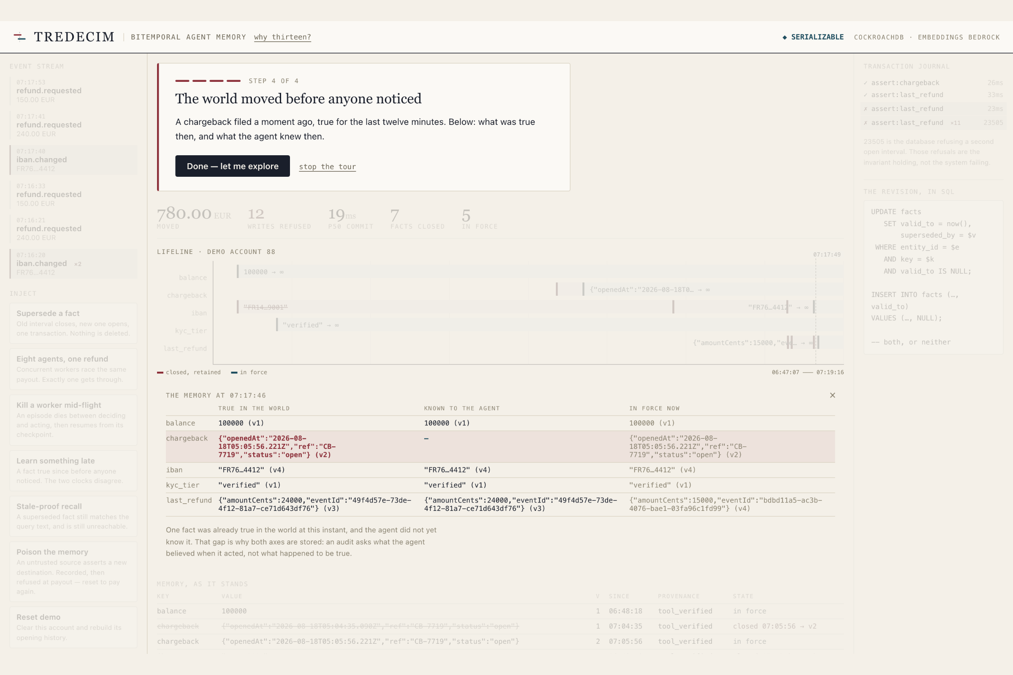The width and height of the screenshot is (1013, 675).
Task: Click the SERIALIZABLE isolation label
Action: 817,37
